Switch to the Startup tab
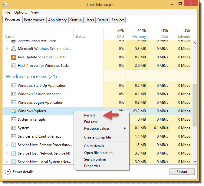This screenshot has height=186, width=204. click(x=76, y=20)
